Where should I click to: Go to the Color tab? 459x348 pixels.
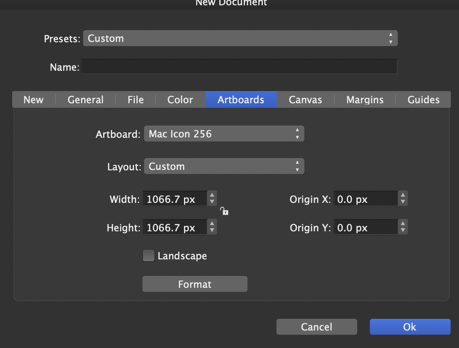click(180, 100)
